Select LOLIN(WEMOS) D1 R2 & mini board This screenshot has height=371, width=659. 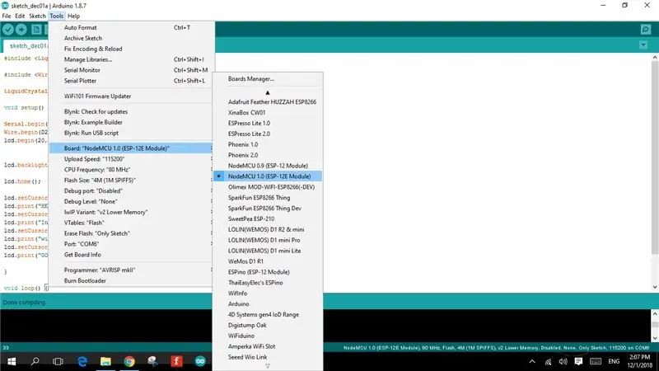click(x=268, y=229)
